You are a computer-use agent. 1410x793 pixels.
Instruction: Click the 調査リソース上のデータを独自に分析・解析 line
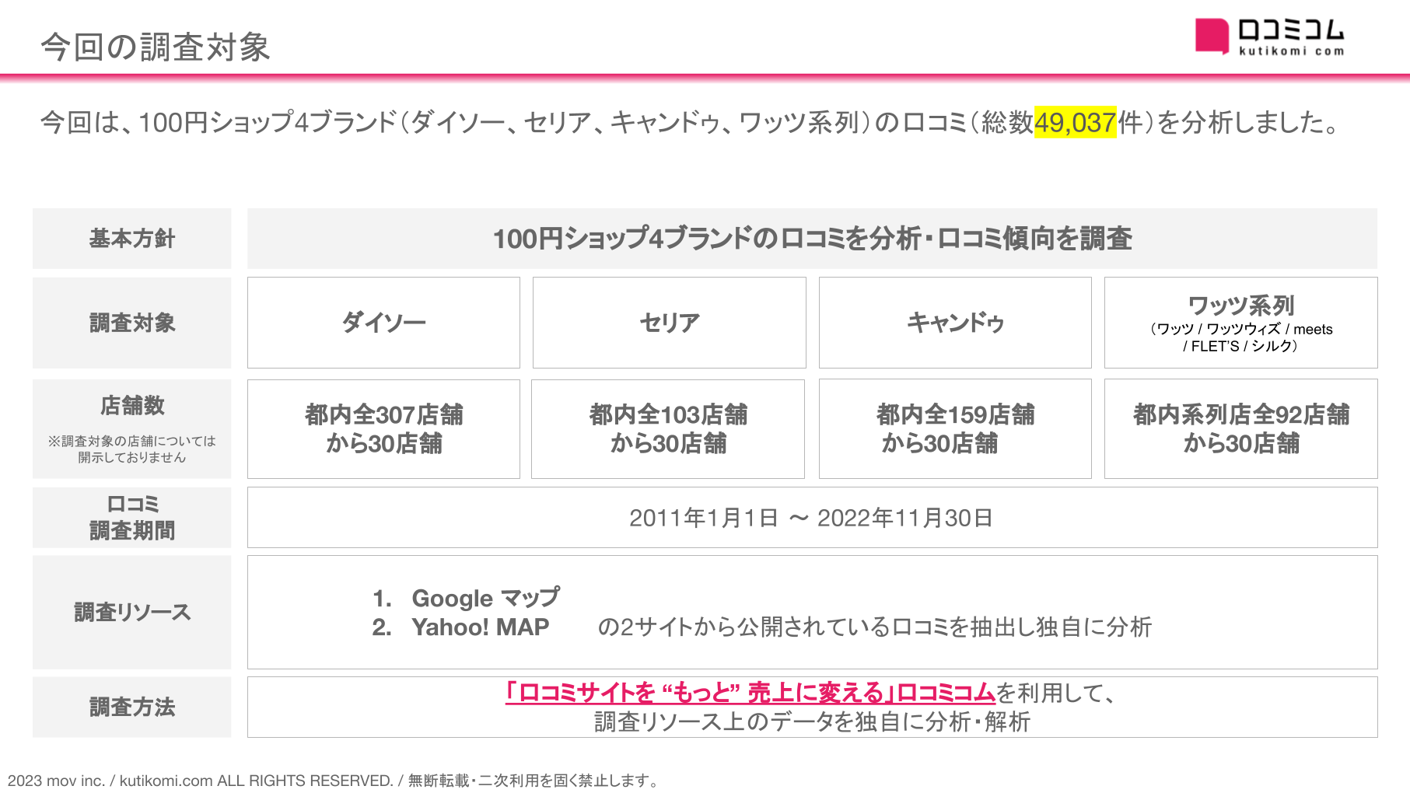click(812, 722)
